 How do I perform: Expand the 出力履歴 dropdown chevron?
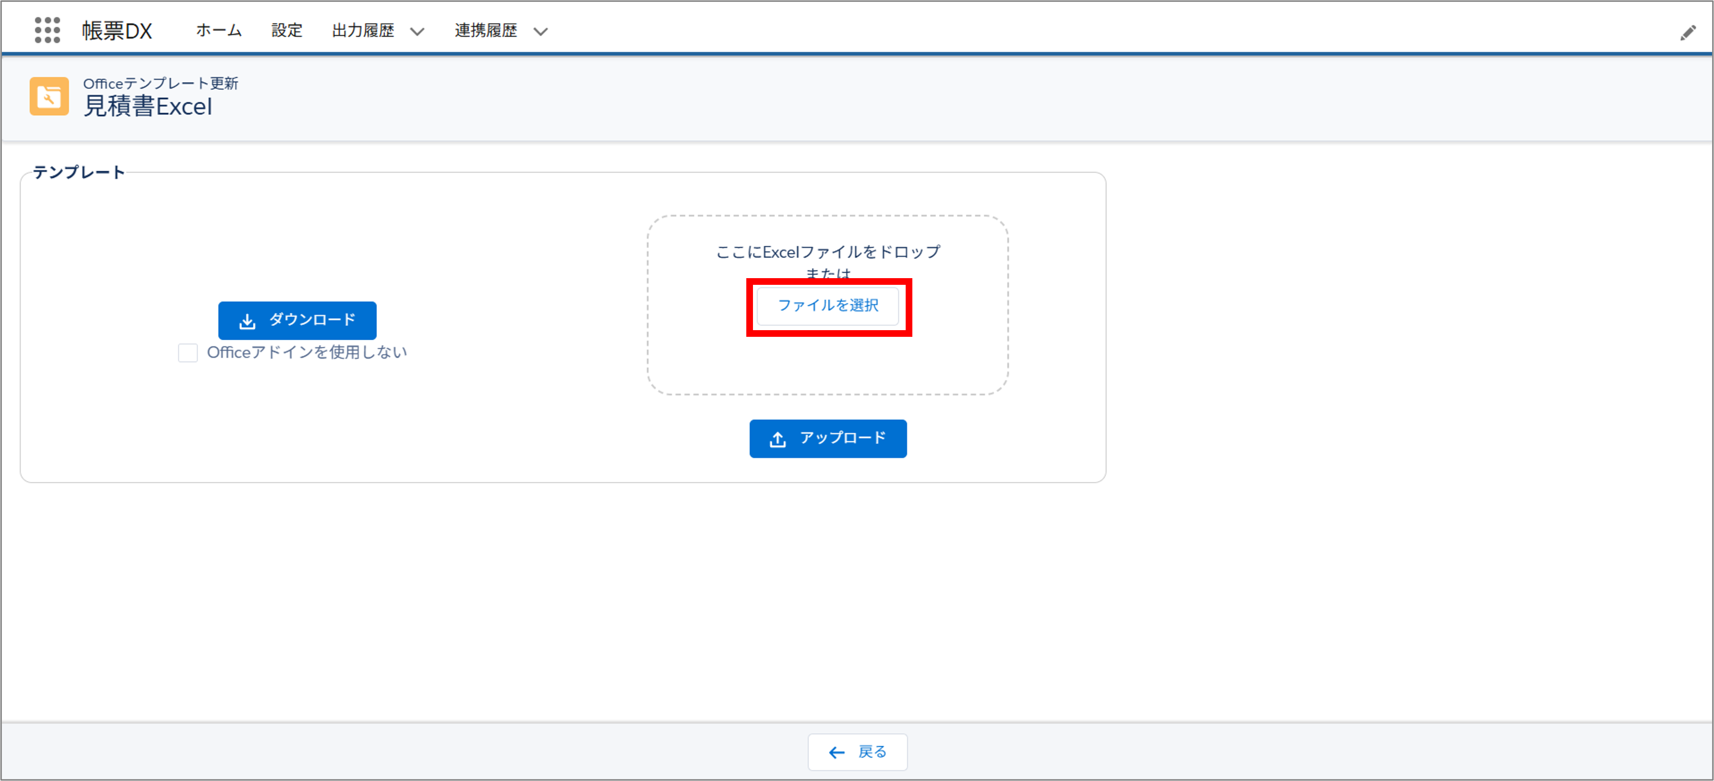click(x=417, y=31)
